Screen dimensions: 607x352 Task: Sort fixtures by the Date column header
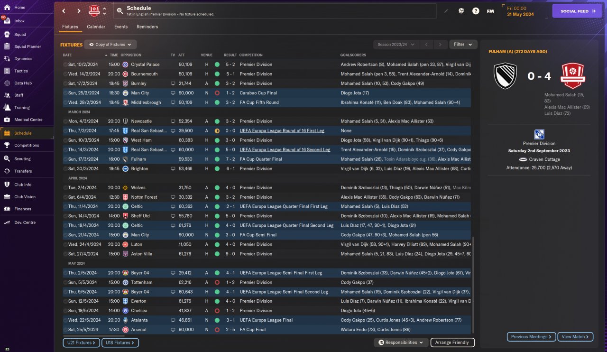tap(67, 55)
